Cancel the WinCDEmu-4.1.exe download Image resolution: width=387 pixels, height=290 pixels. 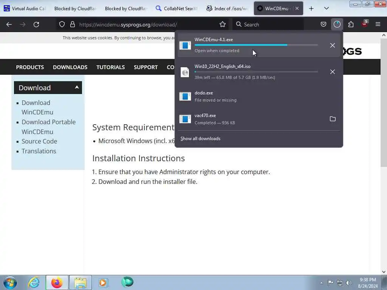coord(333,45)
